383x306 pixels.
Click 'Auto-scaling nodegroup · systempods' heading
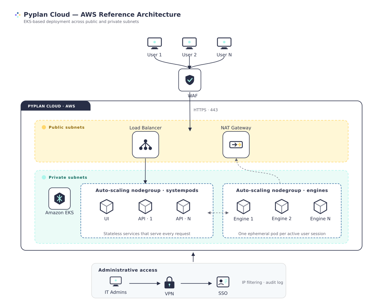[x=147, y=190]
